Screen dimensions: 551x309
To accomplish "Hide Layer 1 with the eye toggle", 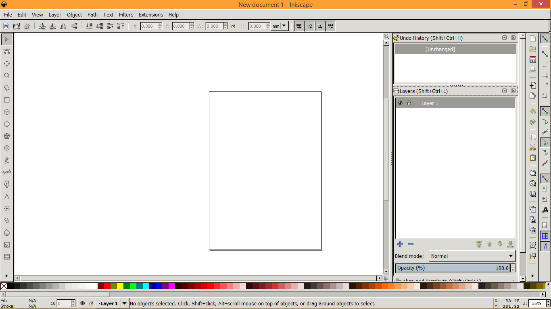I will (400, 103).
